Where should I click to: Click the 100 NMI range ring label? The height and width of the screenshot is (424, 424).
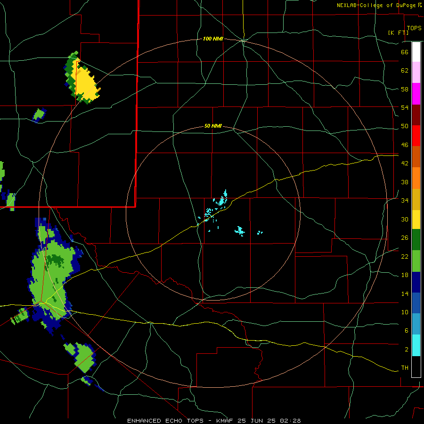(x=213, y=39)
